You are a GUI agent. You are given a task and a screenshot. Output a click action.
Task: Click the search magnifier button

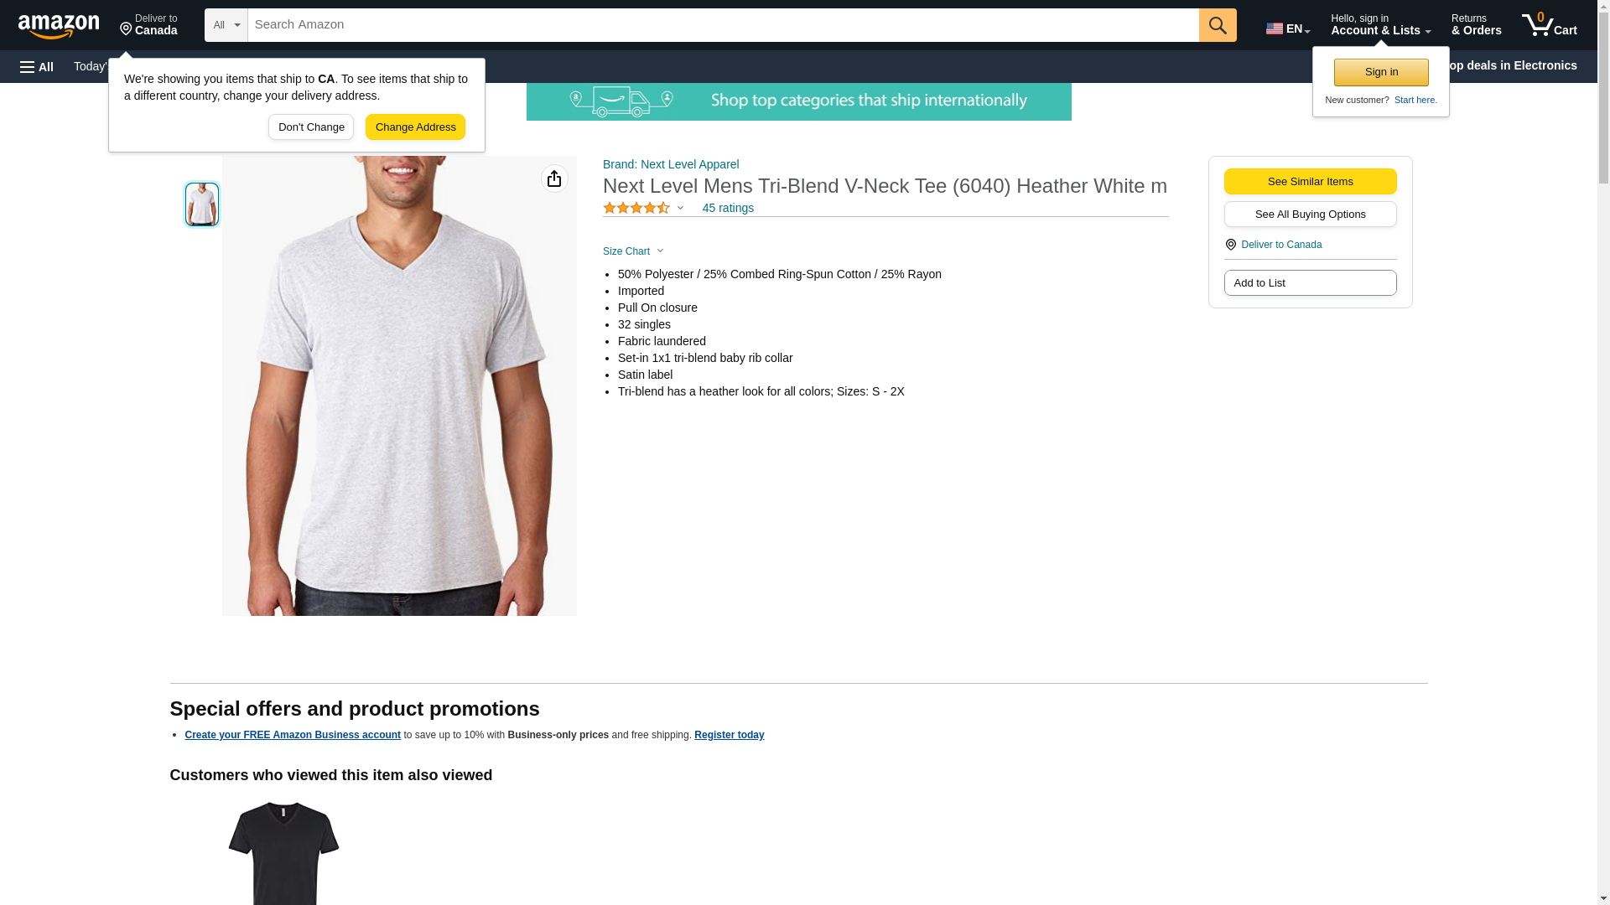click(1218, 25)
